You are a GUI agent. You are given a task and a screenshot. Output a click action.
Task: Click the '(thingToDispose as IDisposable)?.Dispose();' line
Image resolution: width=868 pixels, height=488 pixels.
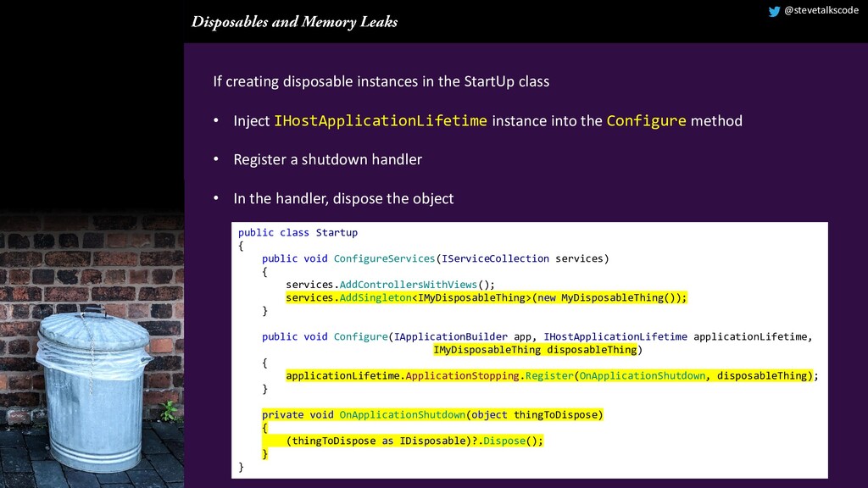[415, 441]
